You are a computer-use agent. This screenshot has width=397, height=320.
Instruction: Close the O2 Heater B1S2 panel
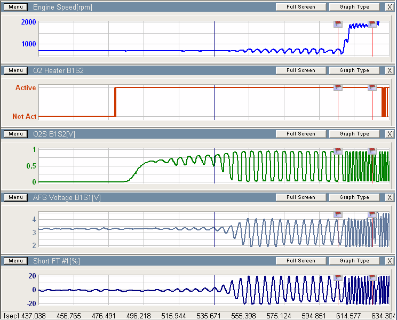click(390, 70)
